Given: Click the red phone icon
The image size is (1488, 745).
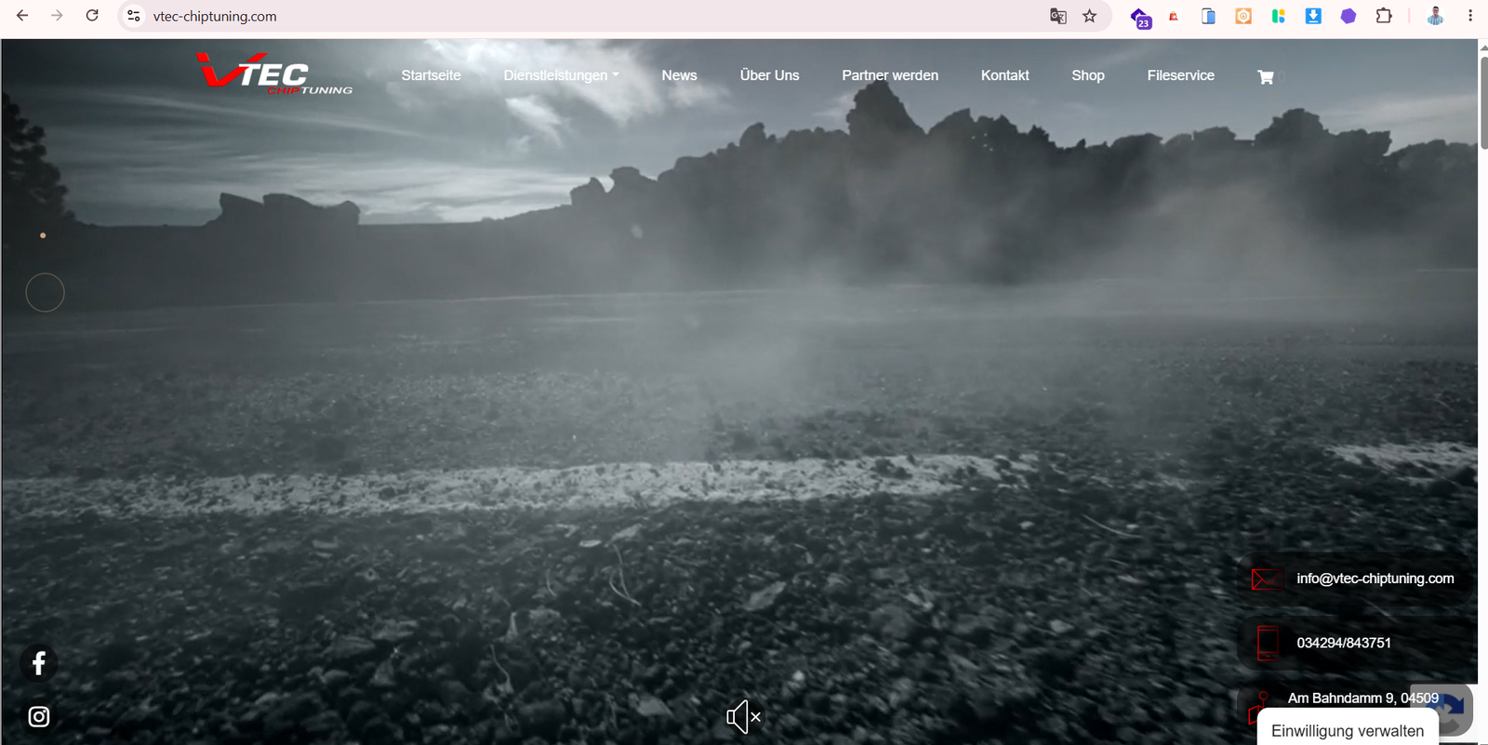Looking at the screenshot, I should pos(1267,643).
